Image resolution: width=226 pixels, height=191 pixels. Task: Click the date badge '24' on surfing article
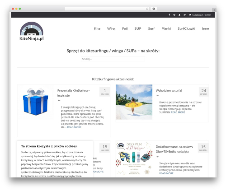203,92
